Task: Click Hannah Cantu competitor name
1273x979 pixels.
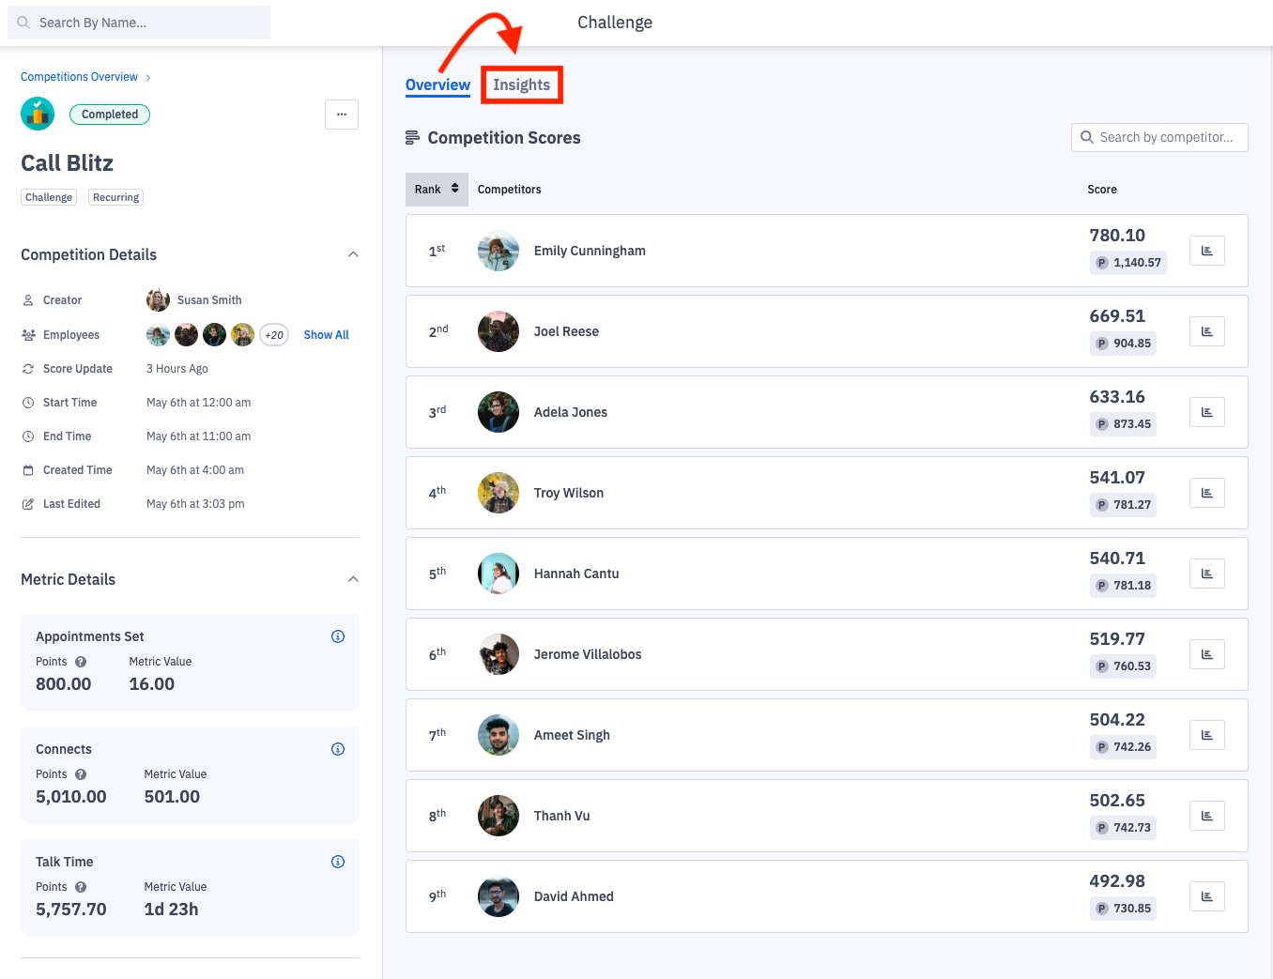Action: [576, 574]
